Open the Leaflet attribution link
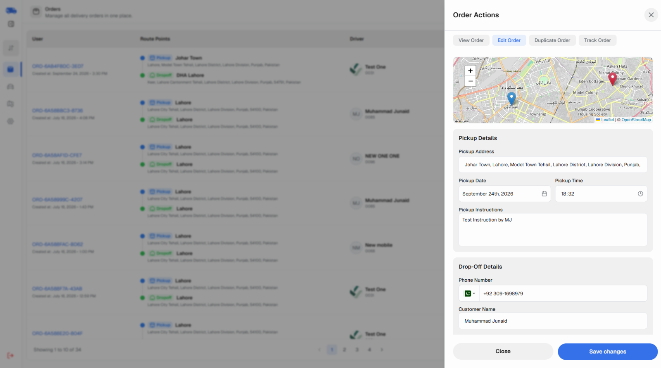This screenshot has width=661, height=368. (x=605, y=120)
